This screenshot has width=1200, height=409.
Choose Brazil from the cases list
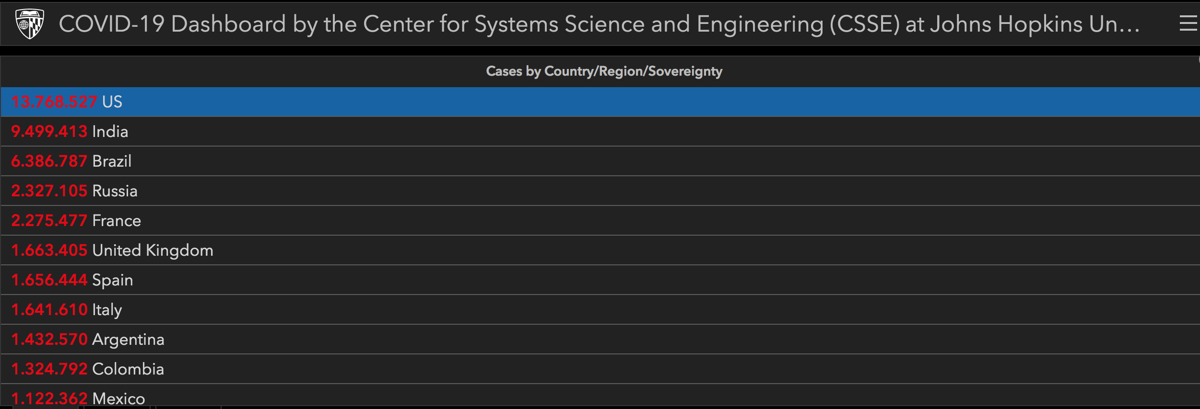pos(112,161)
